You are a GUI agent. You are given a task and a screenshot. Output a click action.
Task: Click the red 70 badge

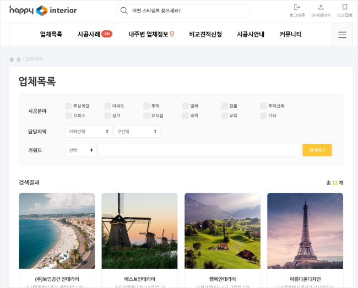click(107, 34)
